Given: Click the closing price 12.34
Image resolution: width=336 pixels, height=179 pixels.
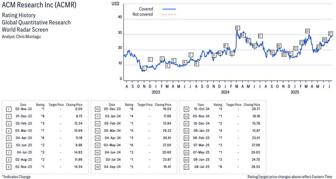Looking at the screenshot, I should click(x=78, y=124).
